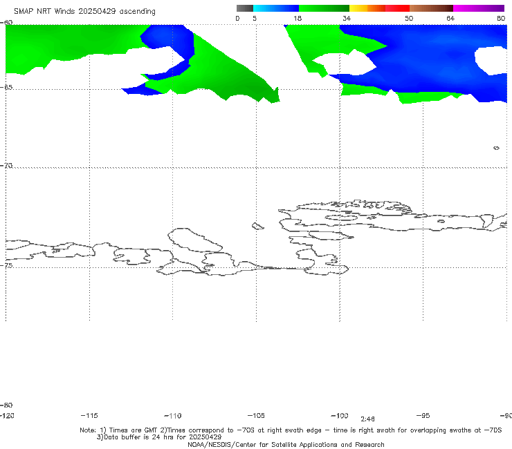
Task: Click the gray segment of the color bar
Action: click(x=244, y=8)
